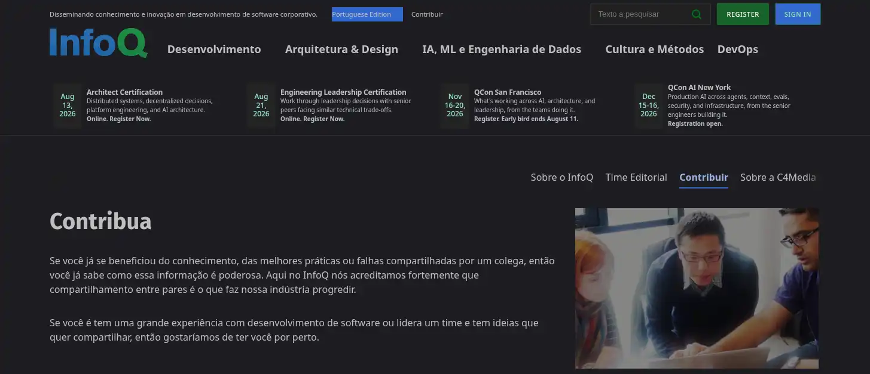This screenshot has width=870, height=374.
Task: Switch to the Time Editorial tab
Action: coord(636,177)
